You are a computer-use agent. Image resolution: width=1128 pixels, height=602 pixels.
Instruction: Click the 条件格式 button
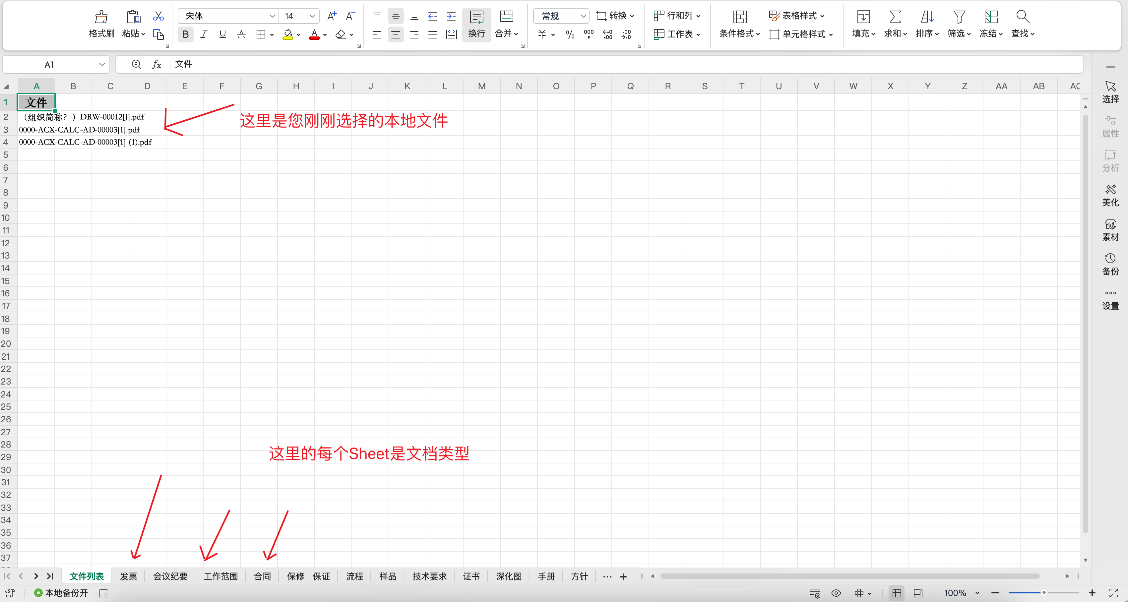coord(739,24)
